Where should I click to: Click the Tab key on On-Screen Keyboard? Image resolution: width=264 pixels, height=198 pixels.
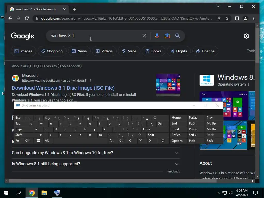pos(21,123)
